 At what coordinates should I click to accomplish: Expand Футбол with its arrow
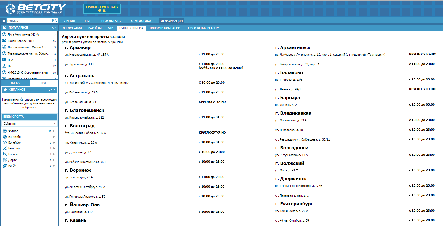tap(54, 131)
